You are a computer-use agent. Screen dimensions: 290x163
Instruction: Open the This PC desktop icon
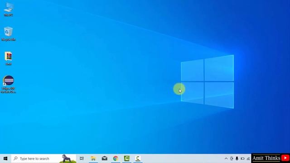click(9, 10)
